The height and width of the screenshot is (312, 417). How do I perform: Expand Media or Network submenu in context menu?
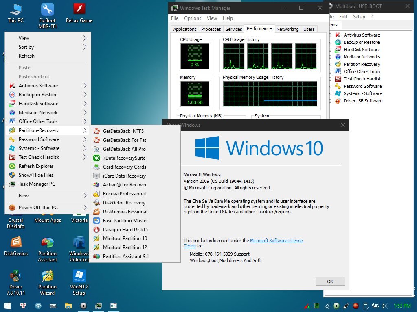click(x=48, y=113)
